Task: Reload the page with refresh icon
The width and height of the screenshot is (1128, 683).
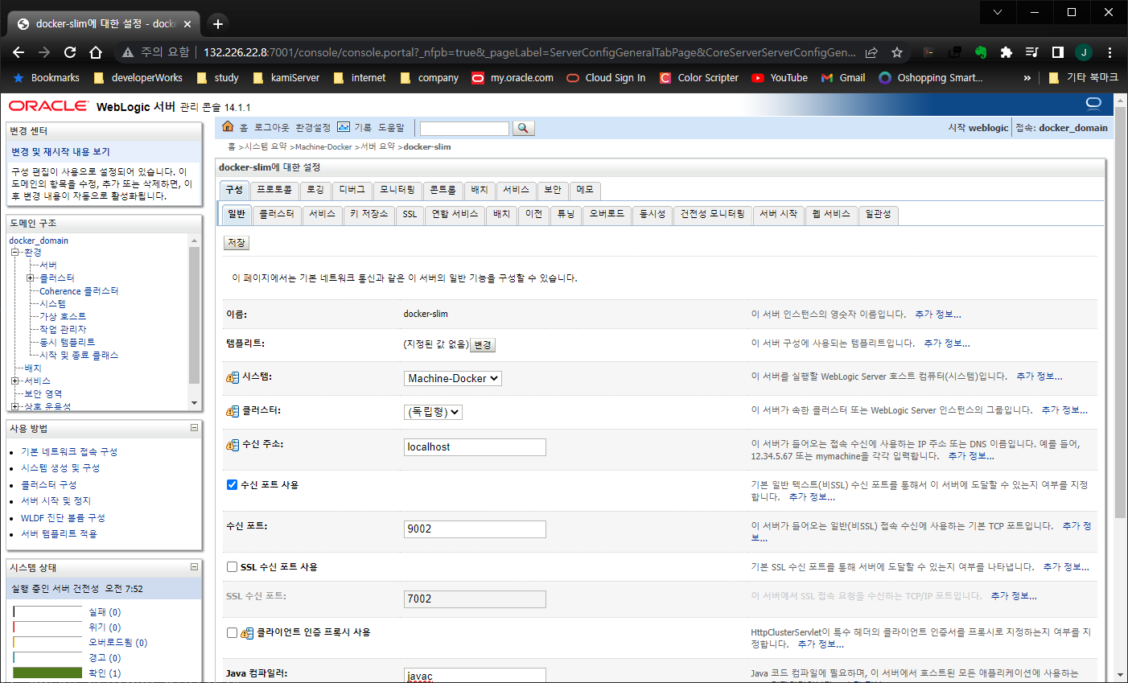Action: 70,52
